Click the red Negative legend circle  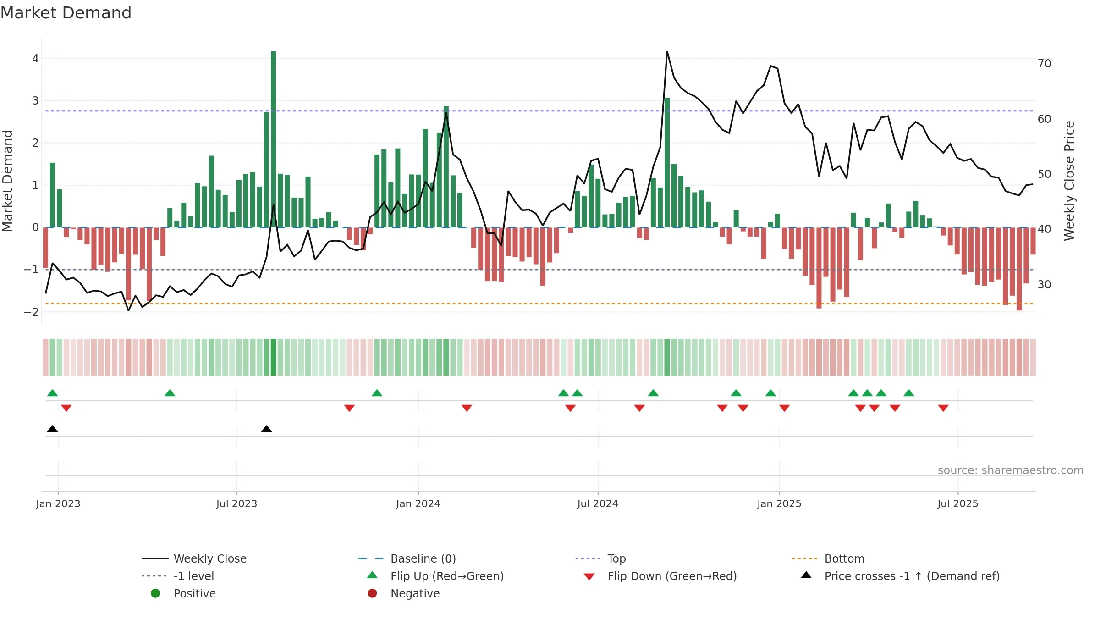372,593
